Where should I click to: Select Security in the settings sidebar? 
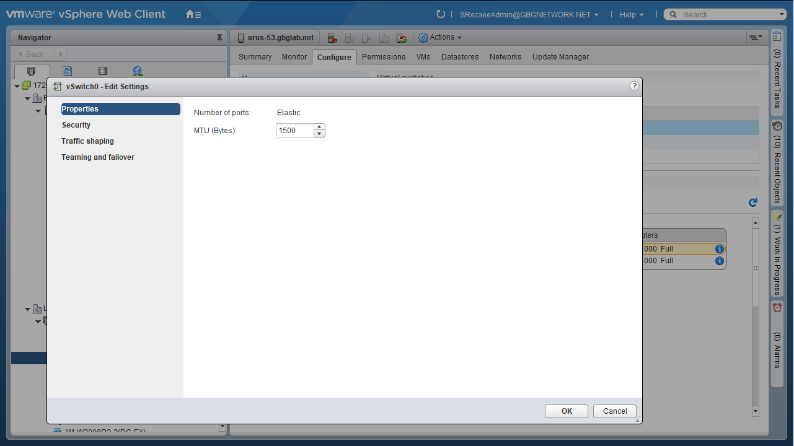(x=76, y=125)
